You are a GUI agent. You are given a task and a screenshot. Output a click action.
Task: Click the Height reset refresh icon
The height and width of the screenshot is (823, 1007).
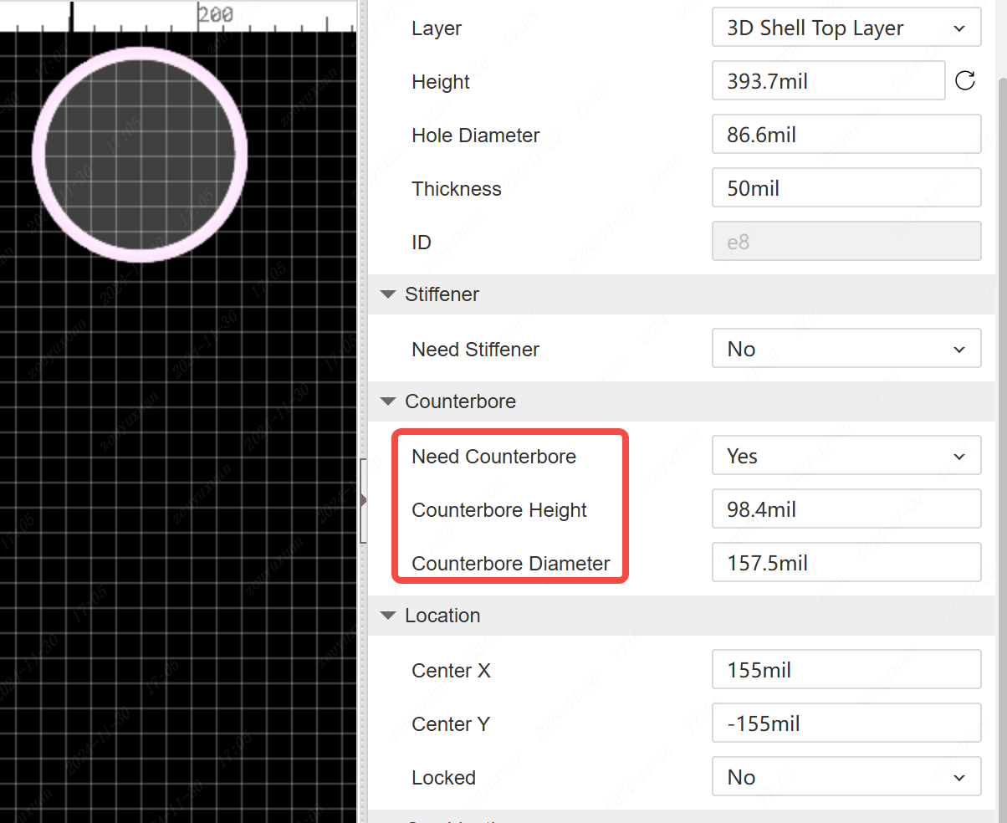965,81
